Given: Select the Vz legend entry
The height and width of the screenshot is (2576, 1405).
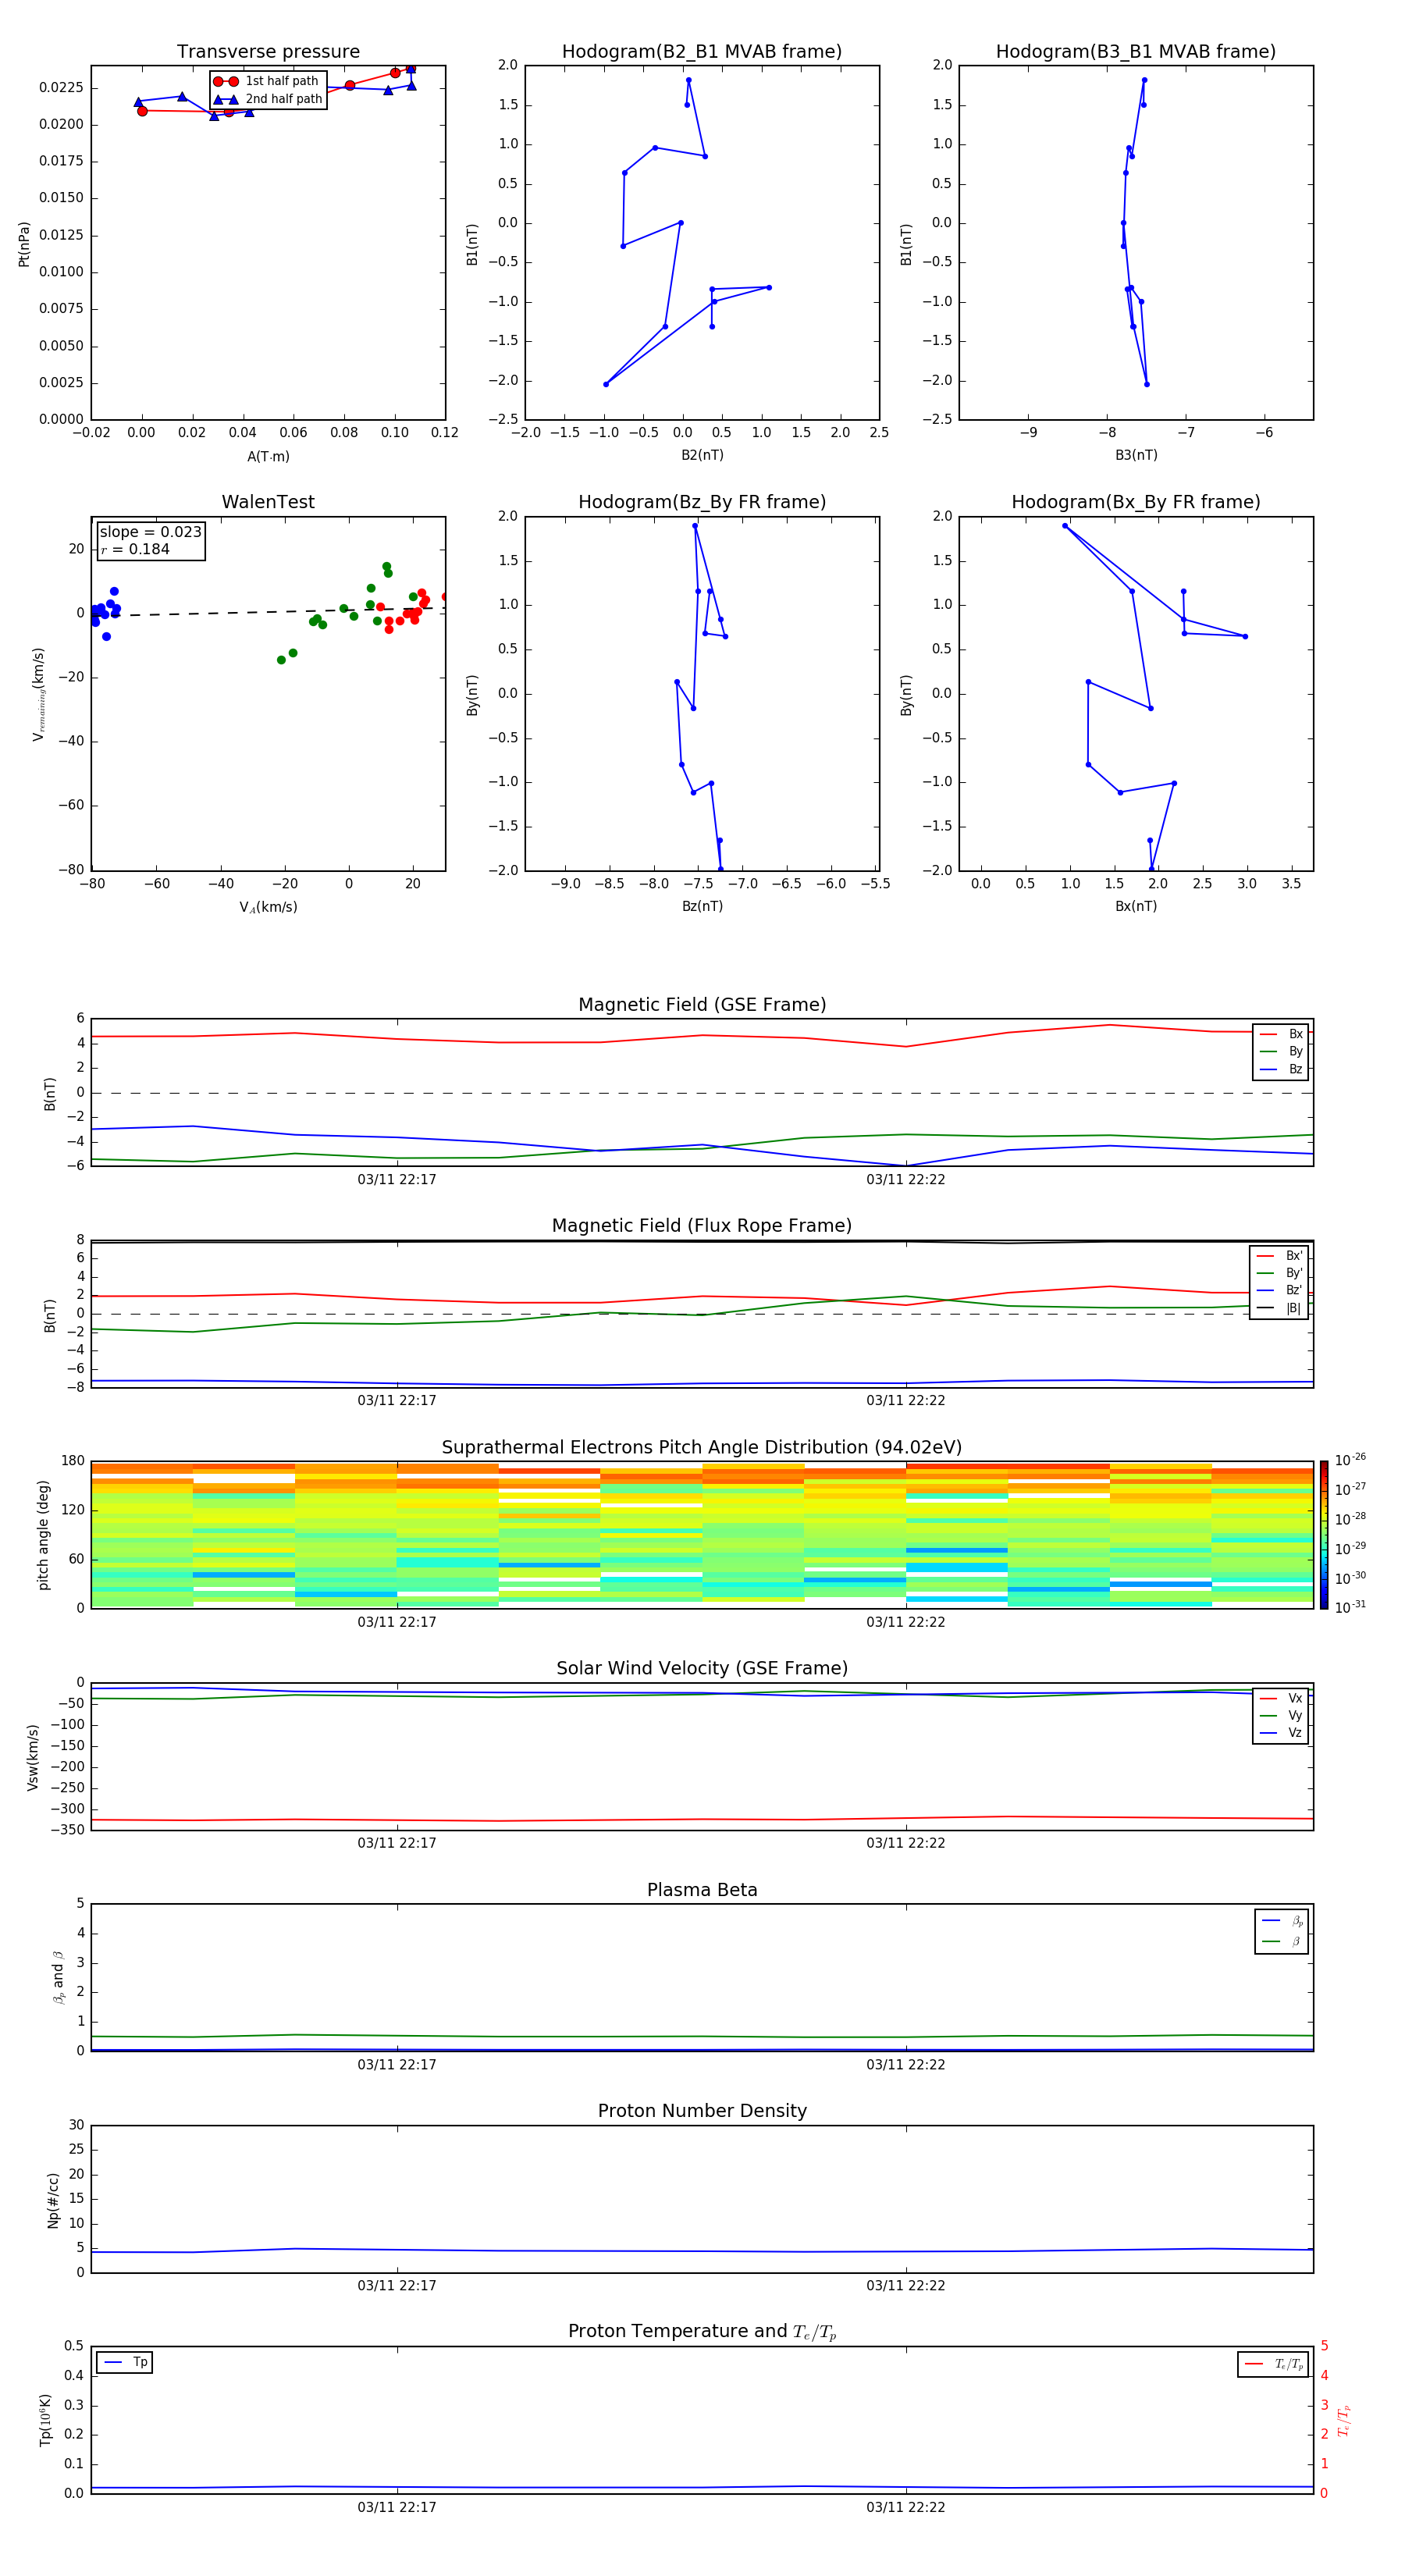Looking at the screenshot, I should (1281, 1734).
